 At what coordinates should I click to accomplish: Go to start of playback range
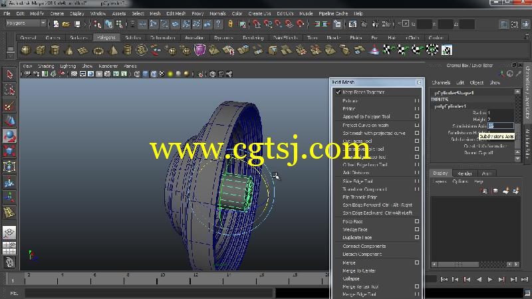[x=444, y=279]
